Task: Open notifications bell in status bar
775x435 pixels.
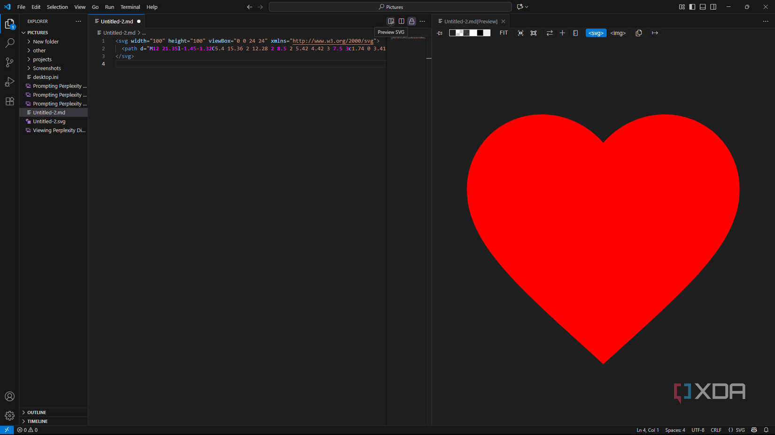Action: pos(766,430)
